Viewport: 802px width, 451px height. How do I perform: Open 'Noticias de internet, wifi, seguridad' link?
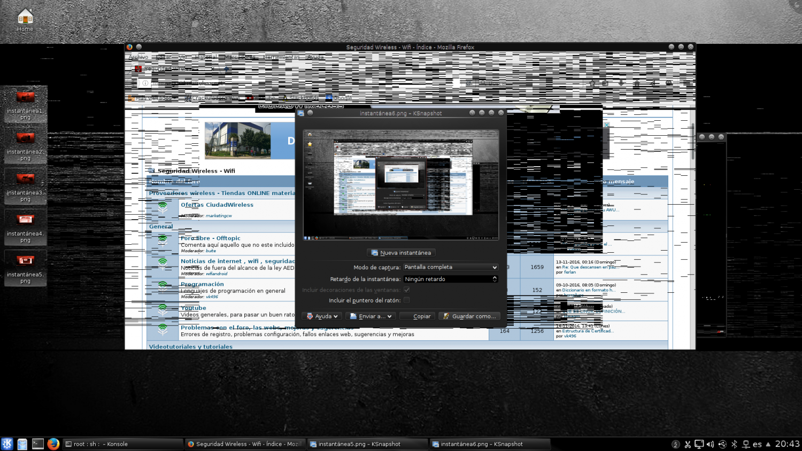(237, 261)
